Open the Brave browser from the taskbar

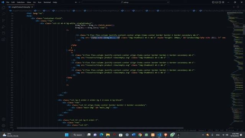(166, 135)
